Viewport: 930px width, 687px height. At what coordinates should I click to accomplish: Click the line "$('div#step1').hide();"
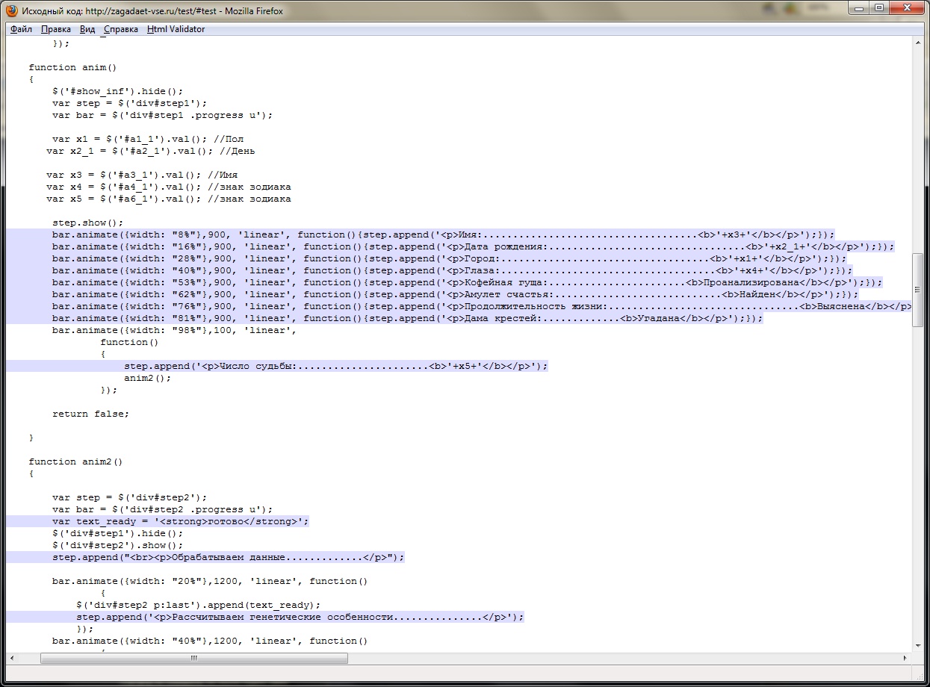click(118, 533)
